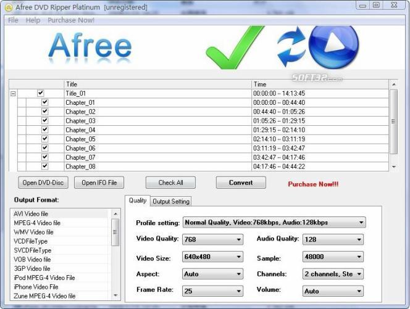Select iPhone Video File format

59,287
